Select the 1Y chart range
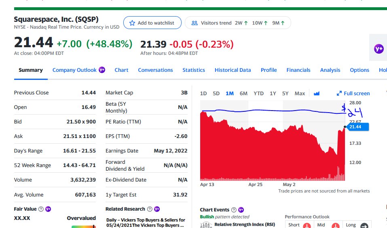 click(273, 94)
